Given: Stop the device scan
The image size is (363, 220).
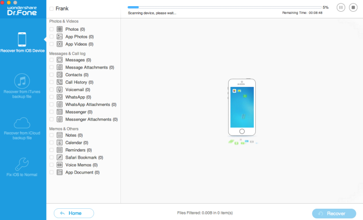Looking at the screenshot, I should (x=353, y=7).
